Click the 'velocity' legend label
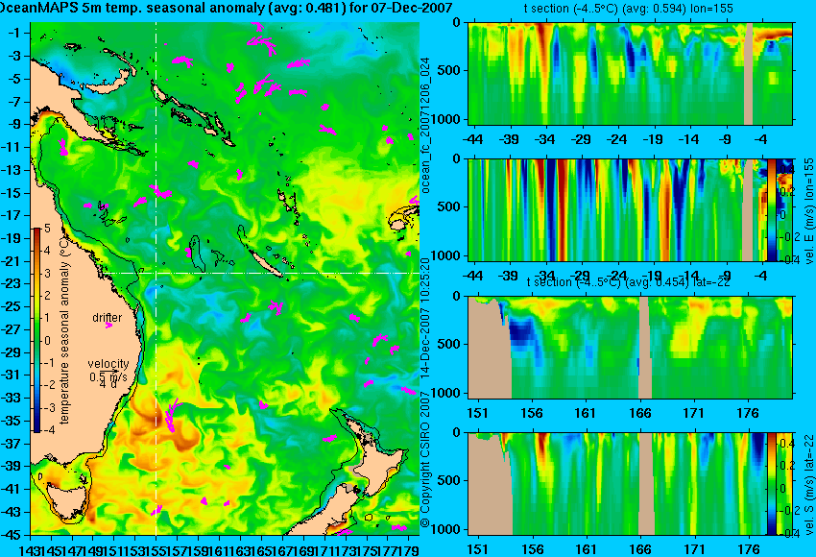The height and width of the screenshot is (557, 816). [x=108, y=364]
